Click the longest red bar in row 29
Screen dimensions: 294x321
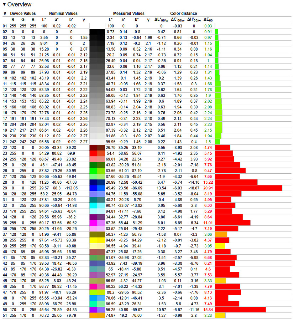coord(249,188)
